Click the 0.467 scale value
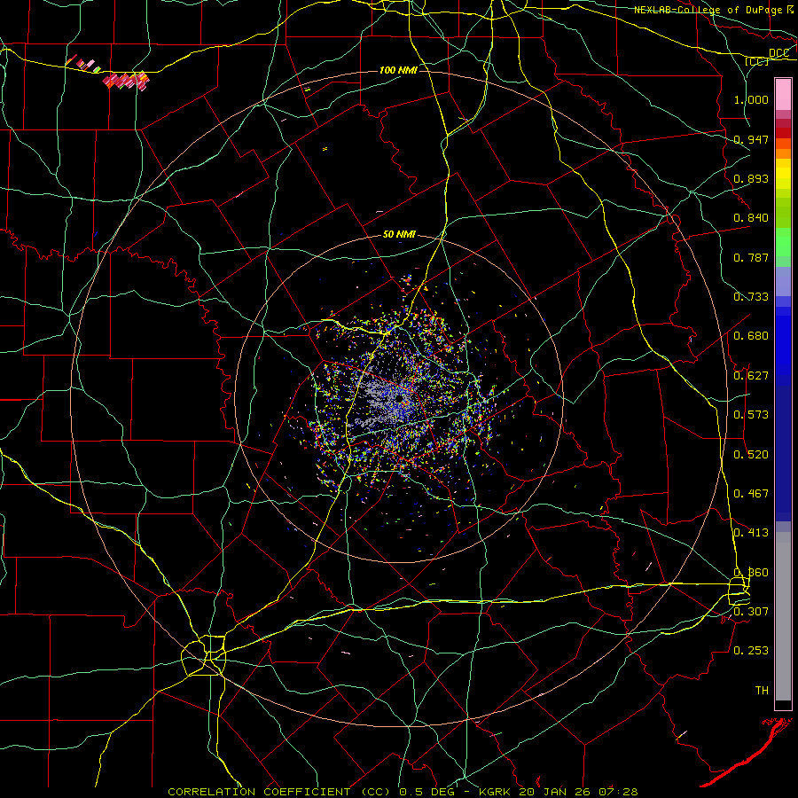 [751, 494]
